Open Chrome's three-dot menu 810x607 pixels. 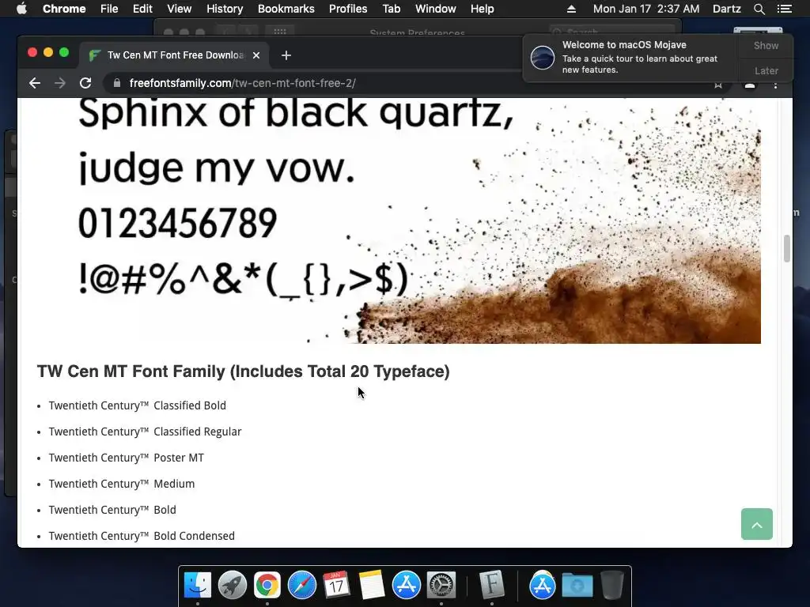coord(775,85)
